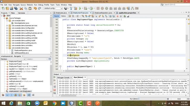Open the Members dropdown in Navigator
This screenshot has height=106, width=190.
click(13, 59)
